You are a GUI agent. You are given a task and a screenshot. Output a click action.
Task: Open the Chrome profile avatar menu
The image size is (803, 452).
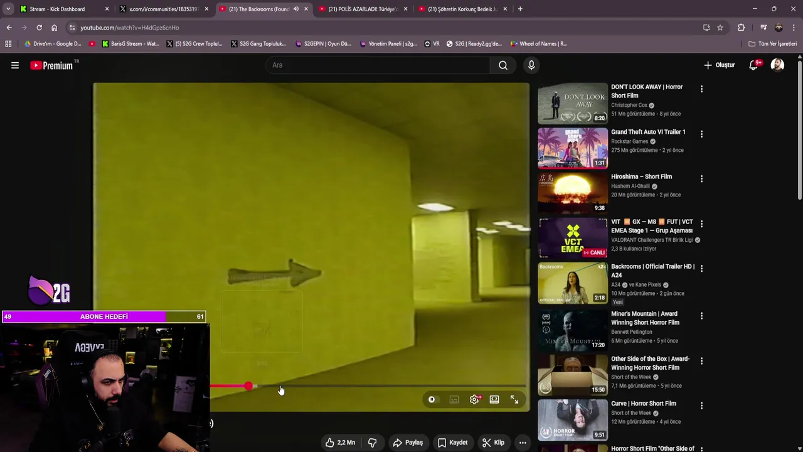[779, 28]
